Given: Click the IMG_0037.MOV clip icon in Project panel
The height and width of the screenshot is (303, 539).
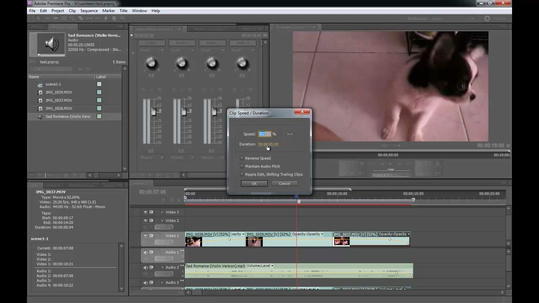Looking at the screenshot, I should pyautogui.click(x=40, y=100).
